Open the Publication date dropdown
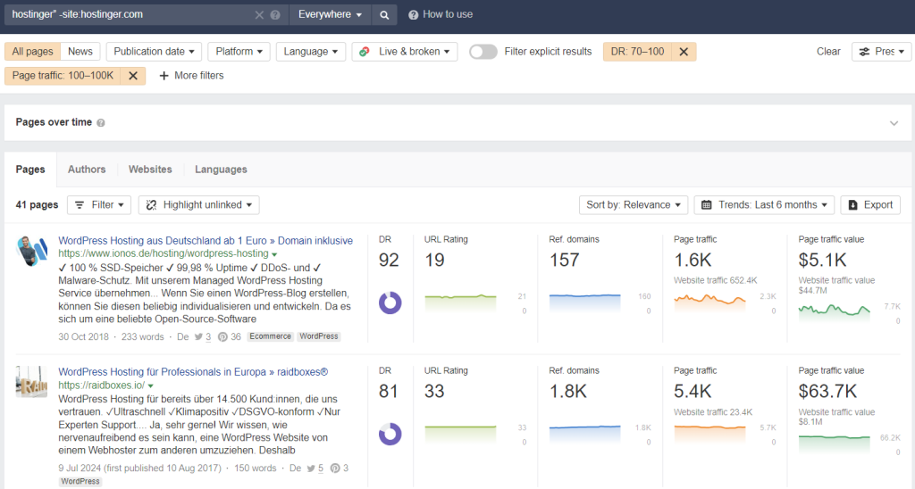The image size is (915, 489). click(x=154, y=51)
